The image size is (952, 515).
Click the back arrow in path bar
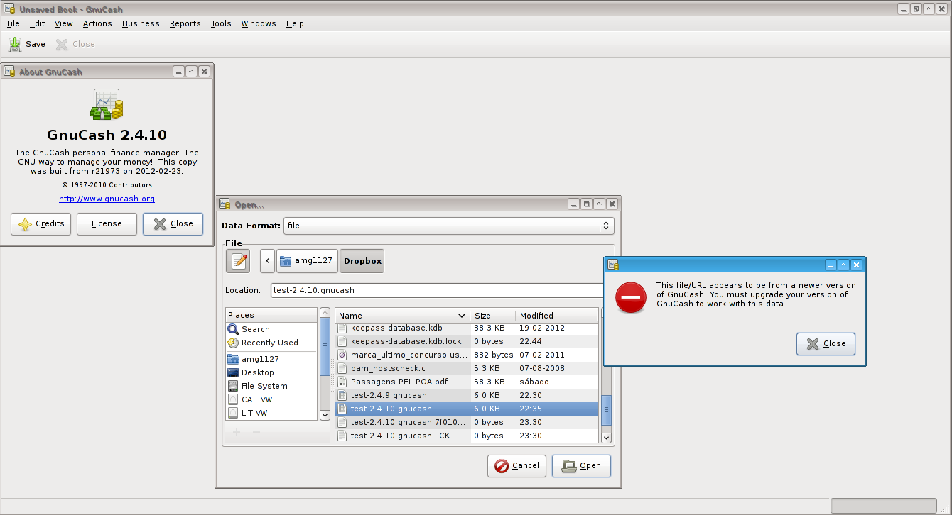267,261
